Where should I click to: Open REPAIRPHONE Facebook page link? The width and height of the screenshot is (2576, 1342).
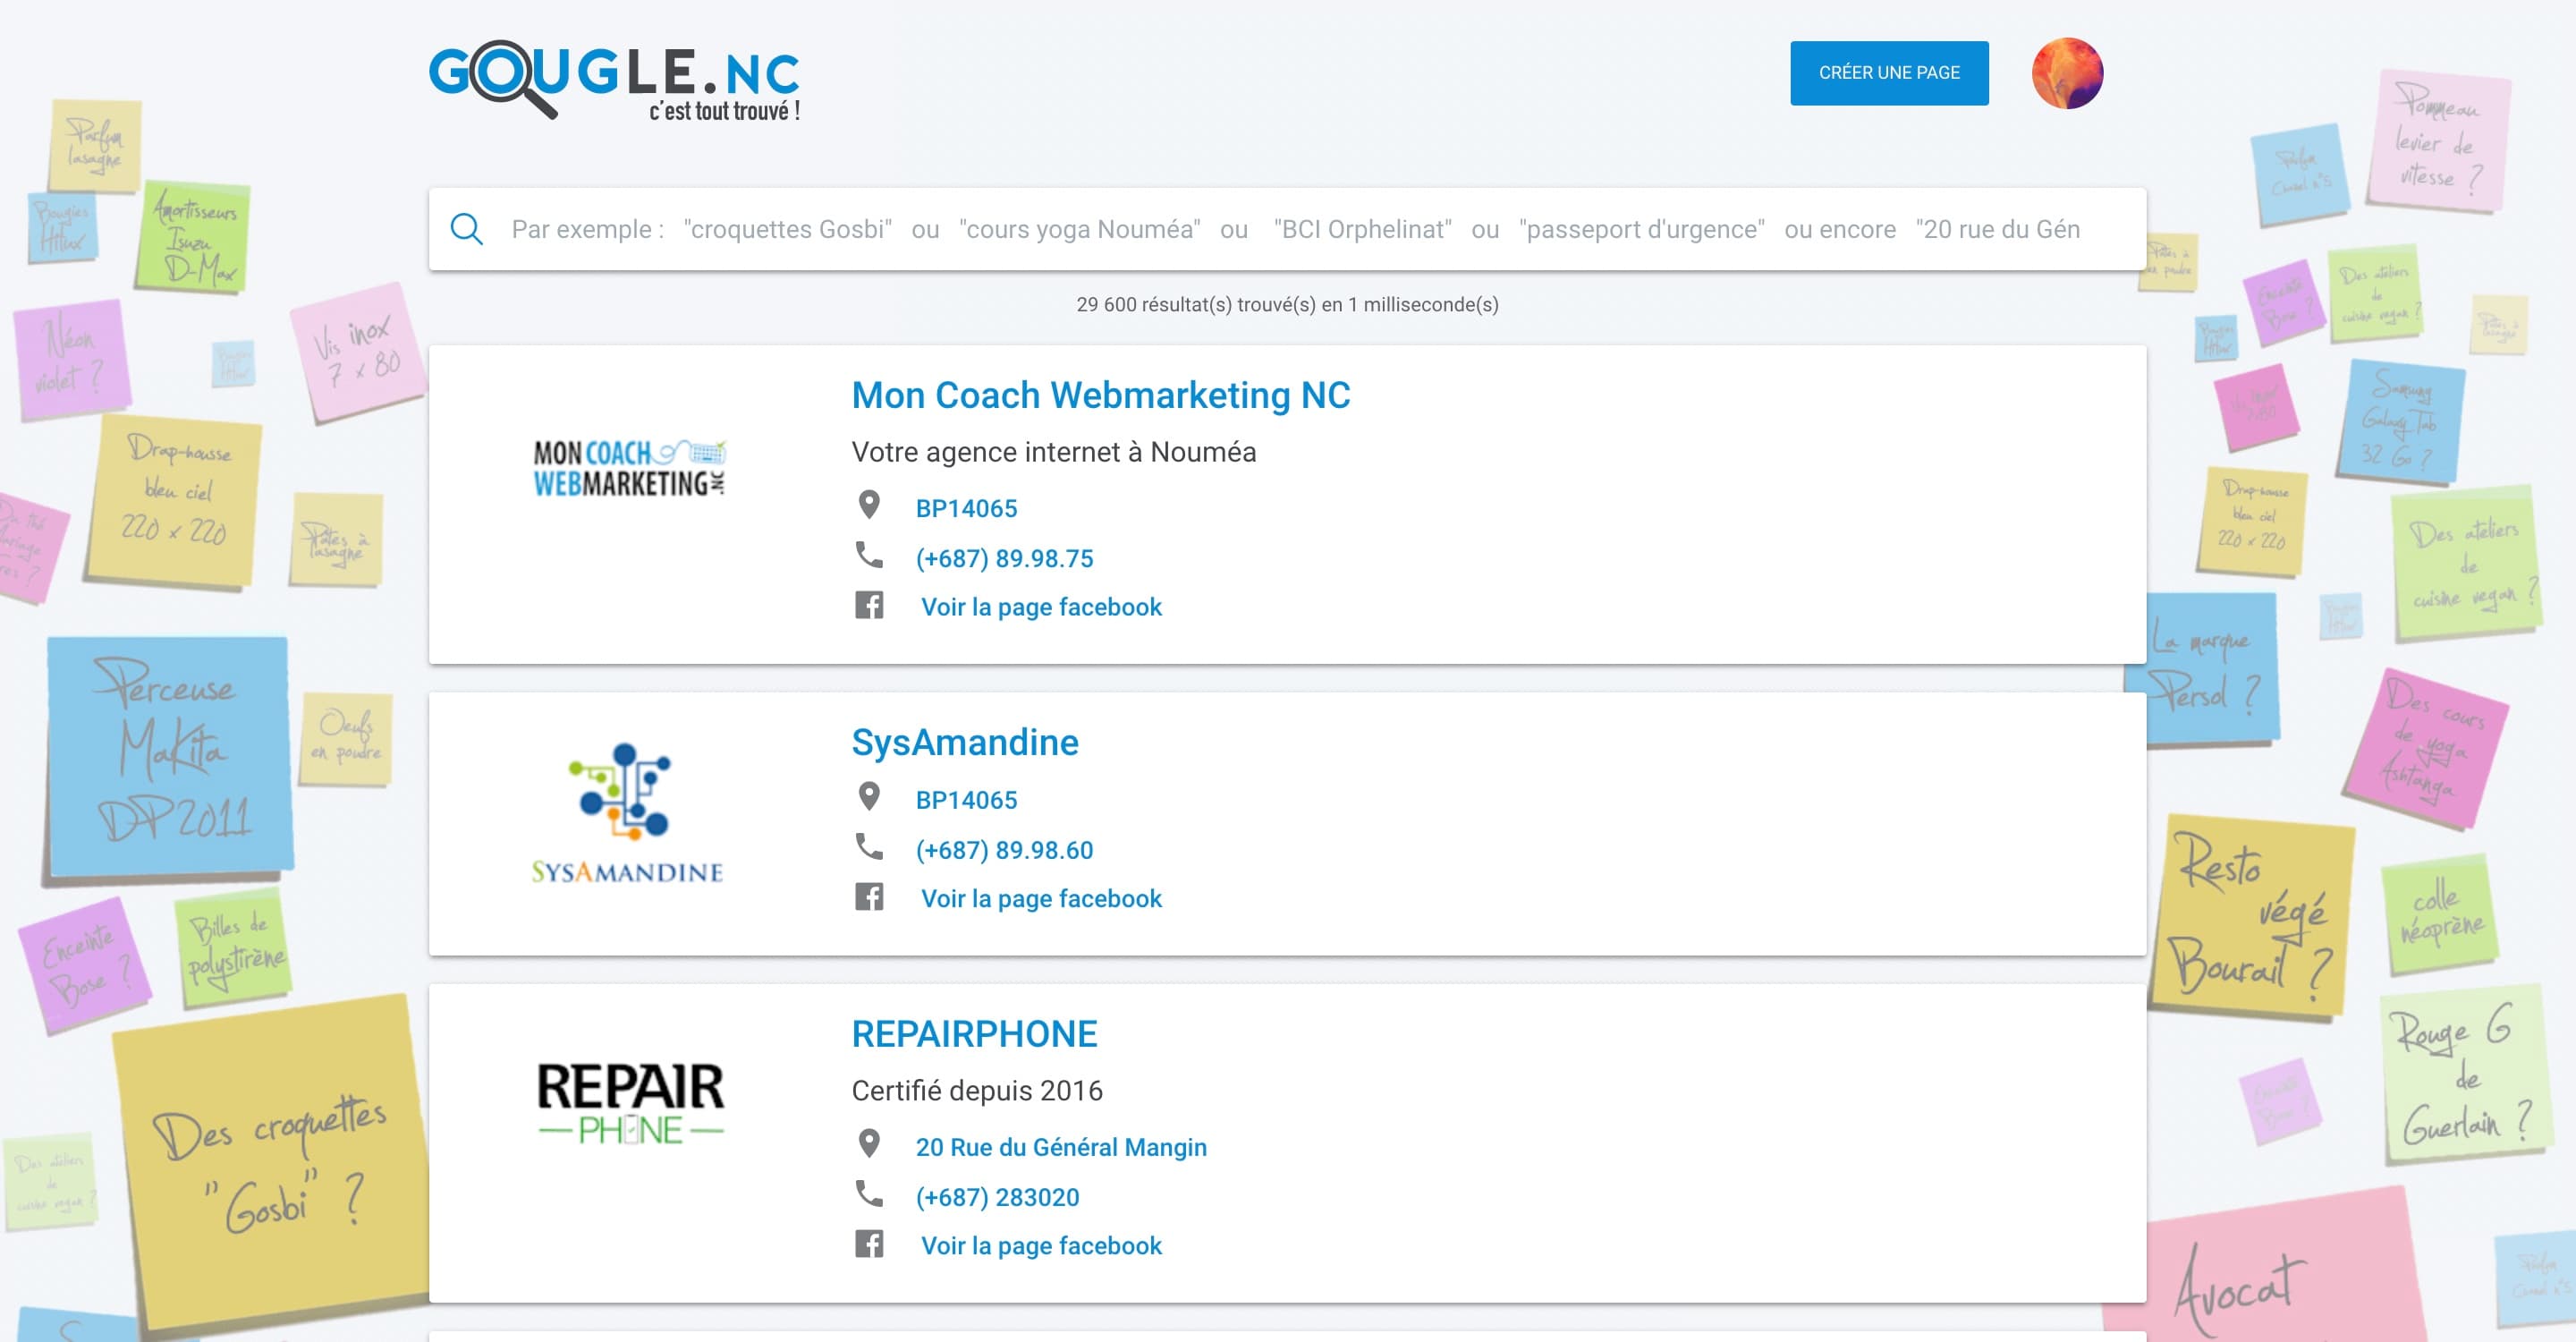coord(1041,1246)
